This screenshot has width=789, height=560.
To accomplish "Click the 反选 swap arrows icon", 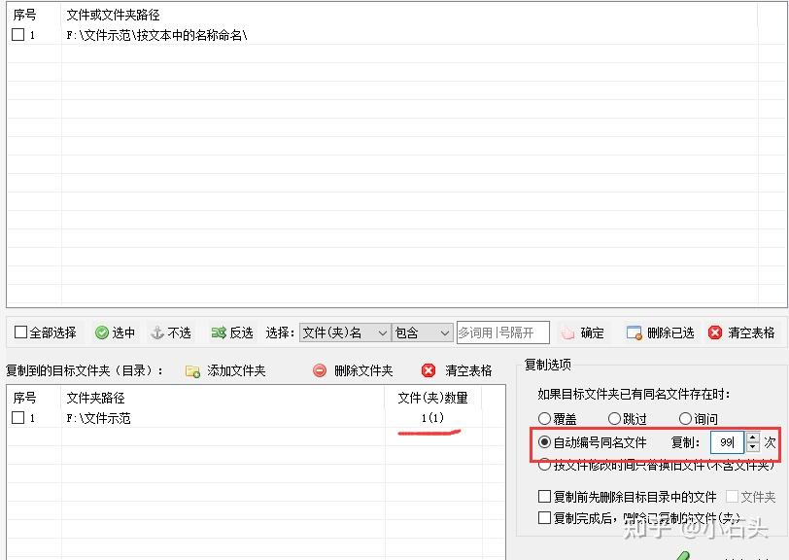I will [219, 332].
